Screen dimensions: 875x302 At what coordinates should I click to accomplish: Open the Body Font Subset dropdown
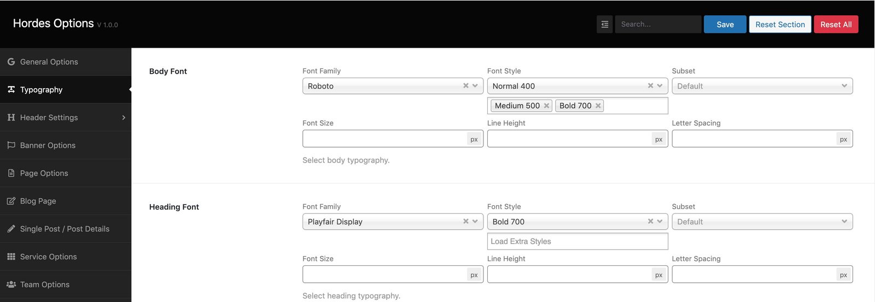[x=762, y=86]
